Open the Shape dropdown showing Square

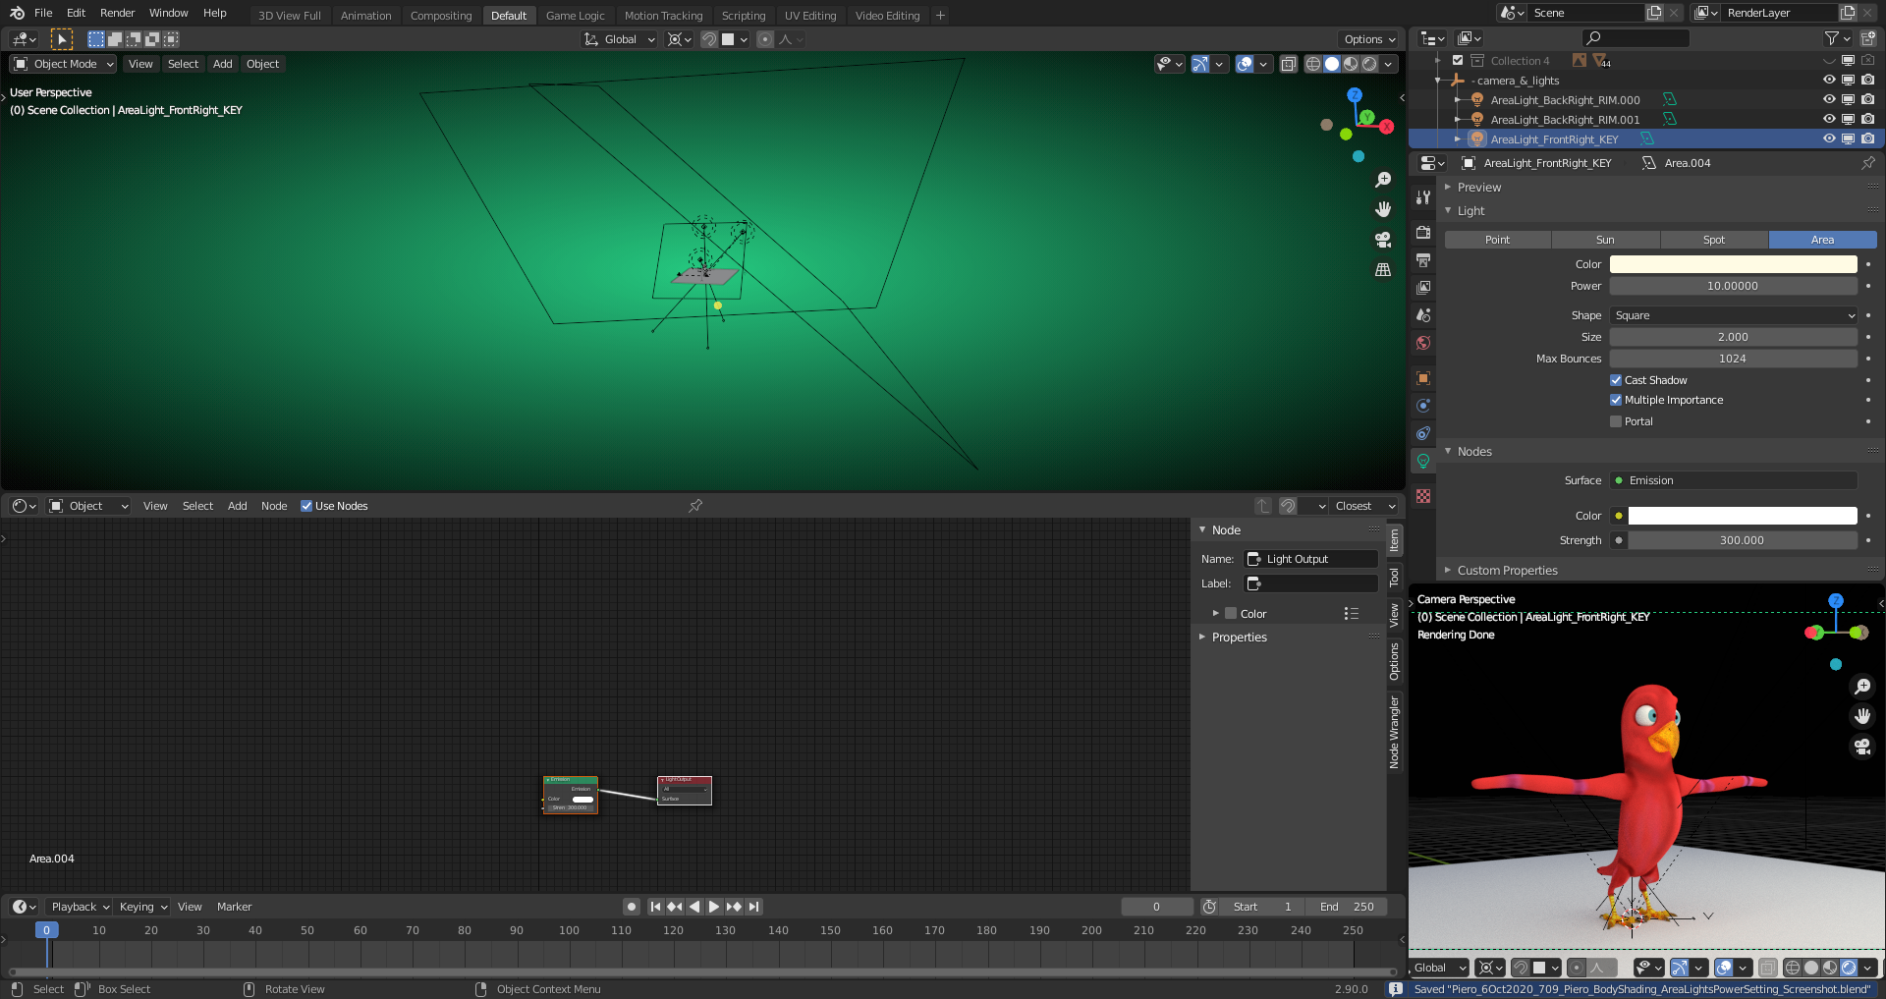1733,315
